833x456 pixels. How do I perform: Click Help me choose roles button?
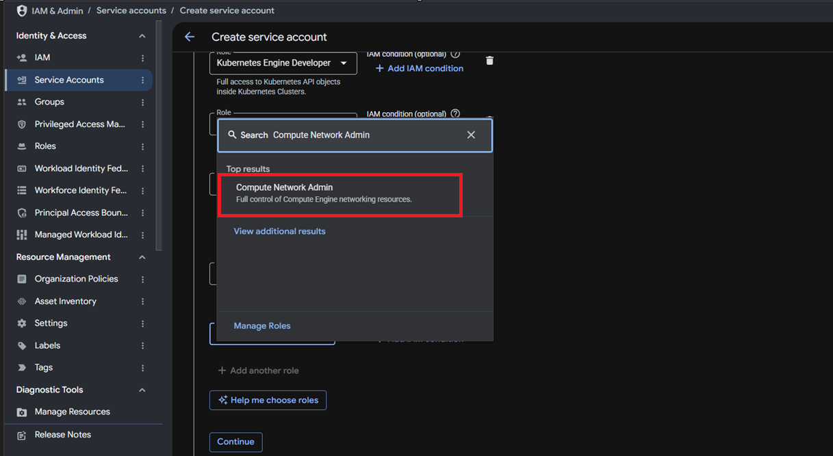point(268,400)
